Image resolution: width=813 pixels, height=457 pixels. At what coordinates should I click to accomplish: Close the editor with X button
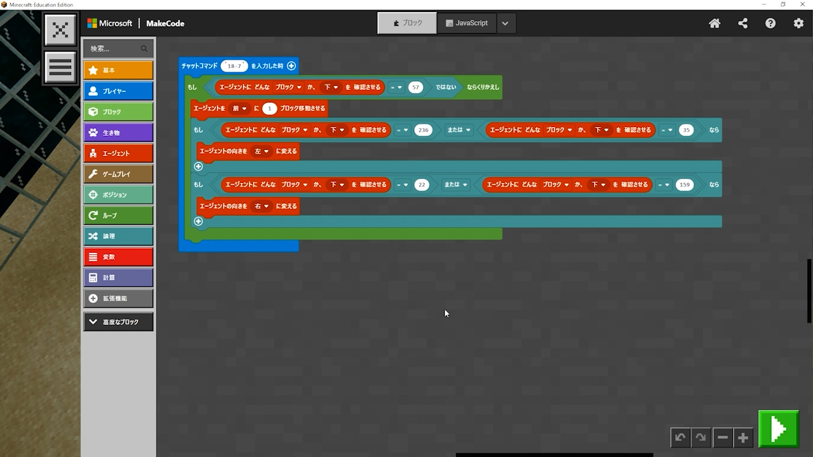pyautogui.click(x=60, y=30)
